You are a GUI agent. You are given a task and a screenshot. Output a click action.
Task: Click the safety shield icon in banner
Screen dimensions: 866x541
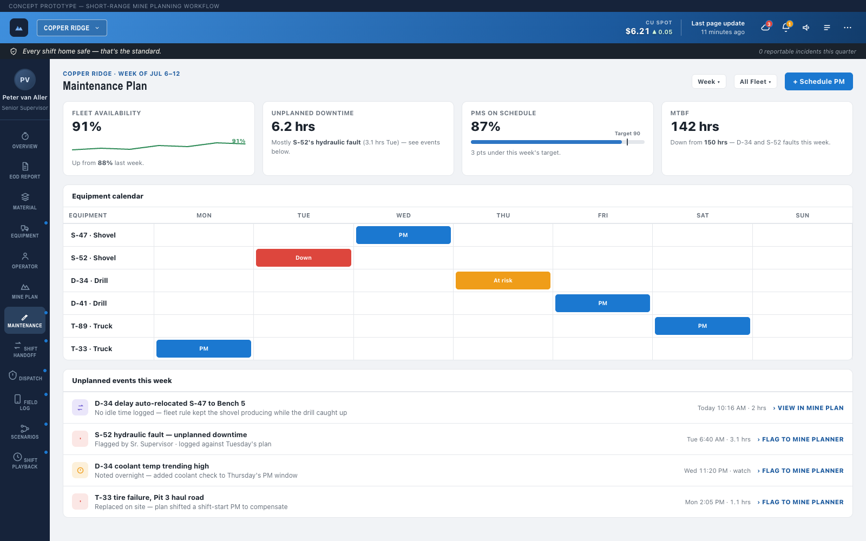[x=14, y=51]
